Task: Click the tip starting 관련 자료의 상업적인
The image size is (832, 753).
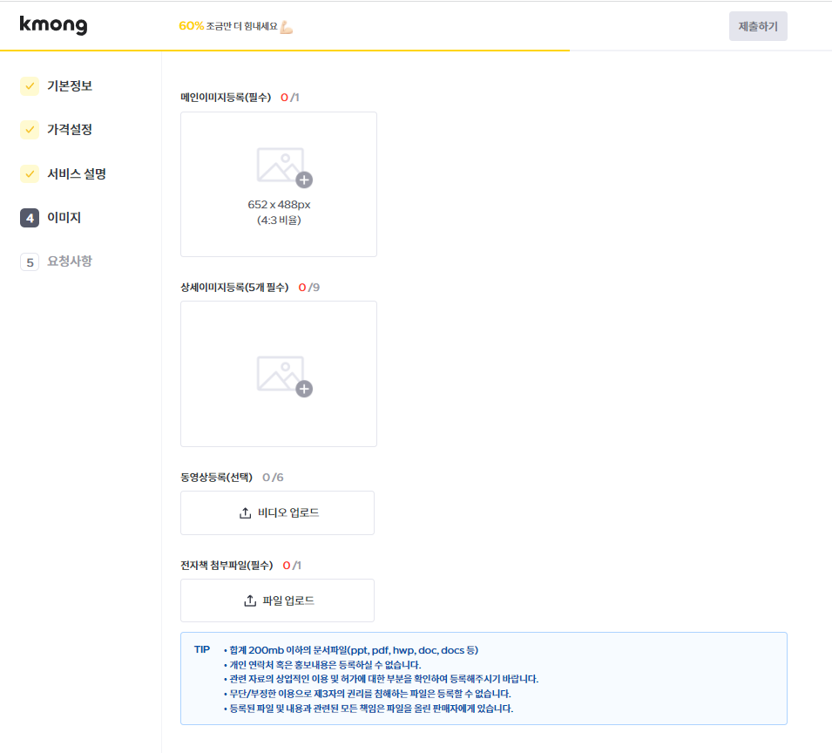Action: 383,679
